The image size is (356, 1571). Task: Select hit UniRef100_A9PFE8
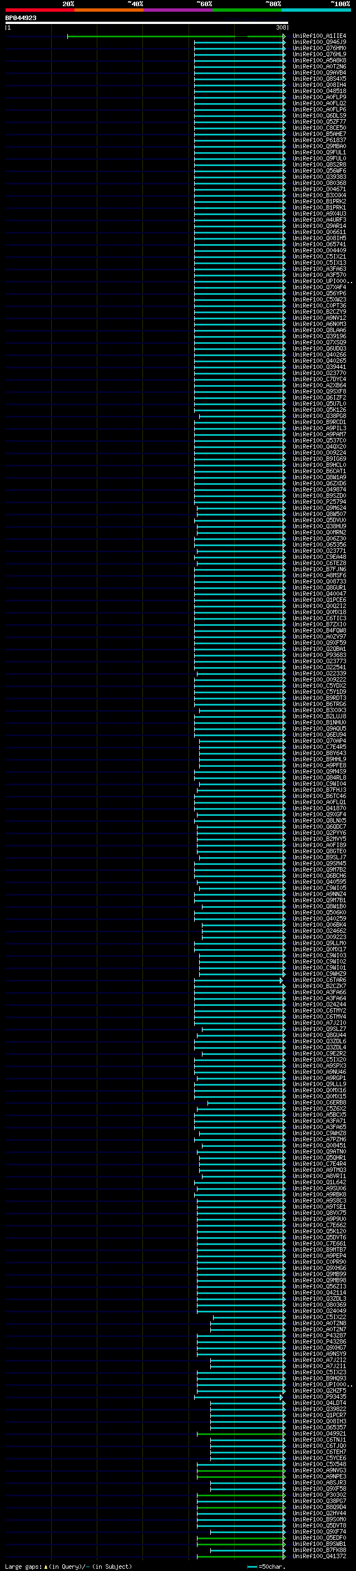[319, 766]
